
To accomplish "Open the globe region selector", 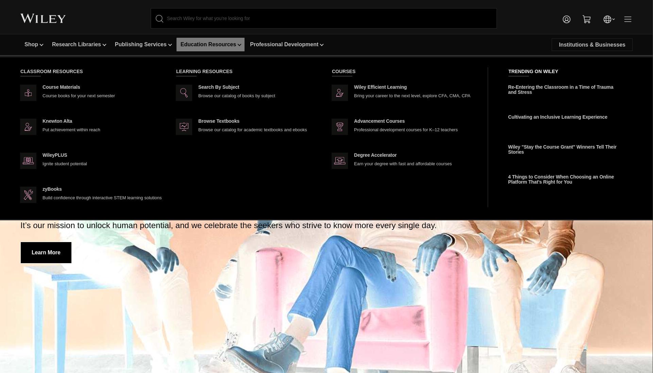I will (609, 19).
